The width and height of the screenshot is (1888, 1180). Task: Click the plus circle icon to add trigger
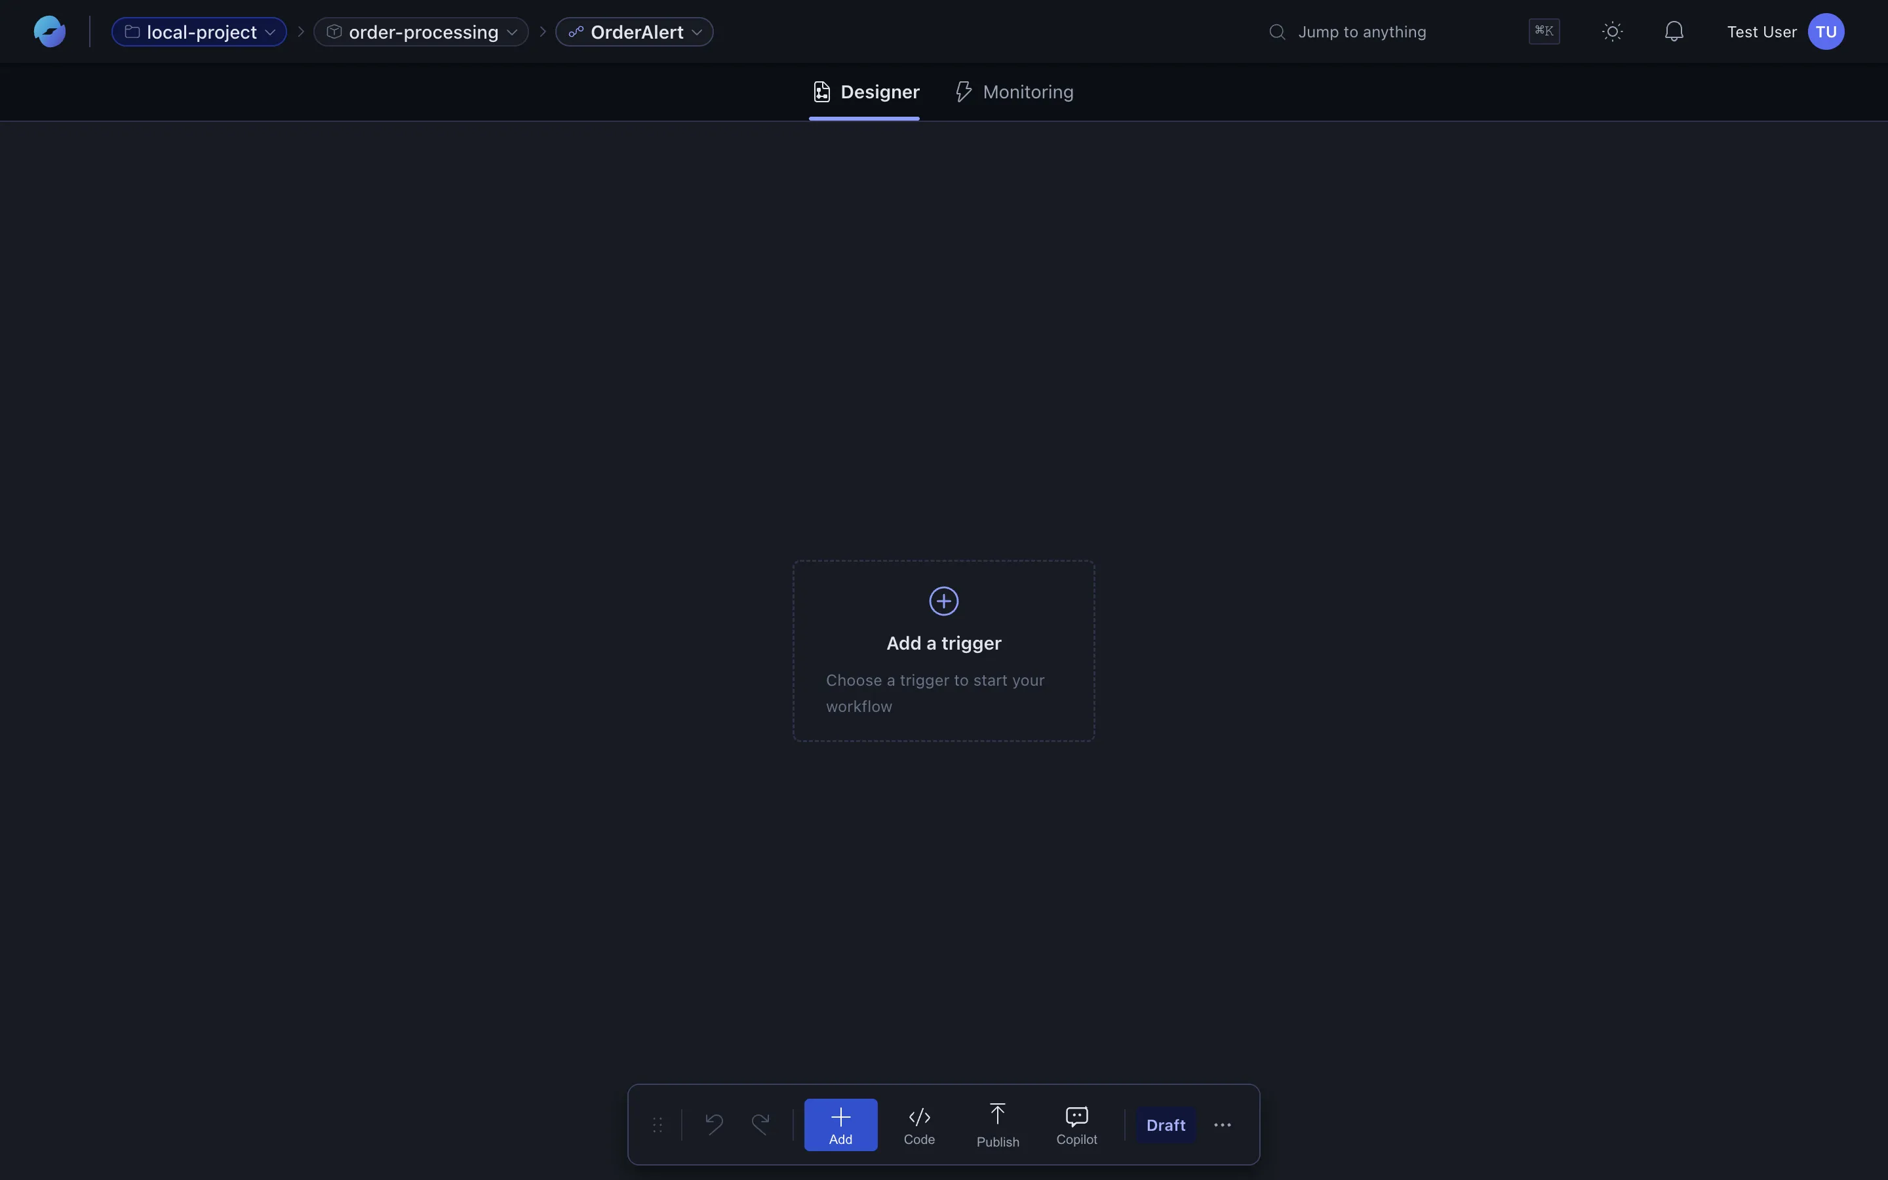pyautogui.click(x=944, y=601)
